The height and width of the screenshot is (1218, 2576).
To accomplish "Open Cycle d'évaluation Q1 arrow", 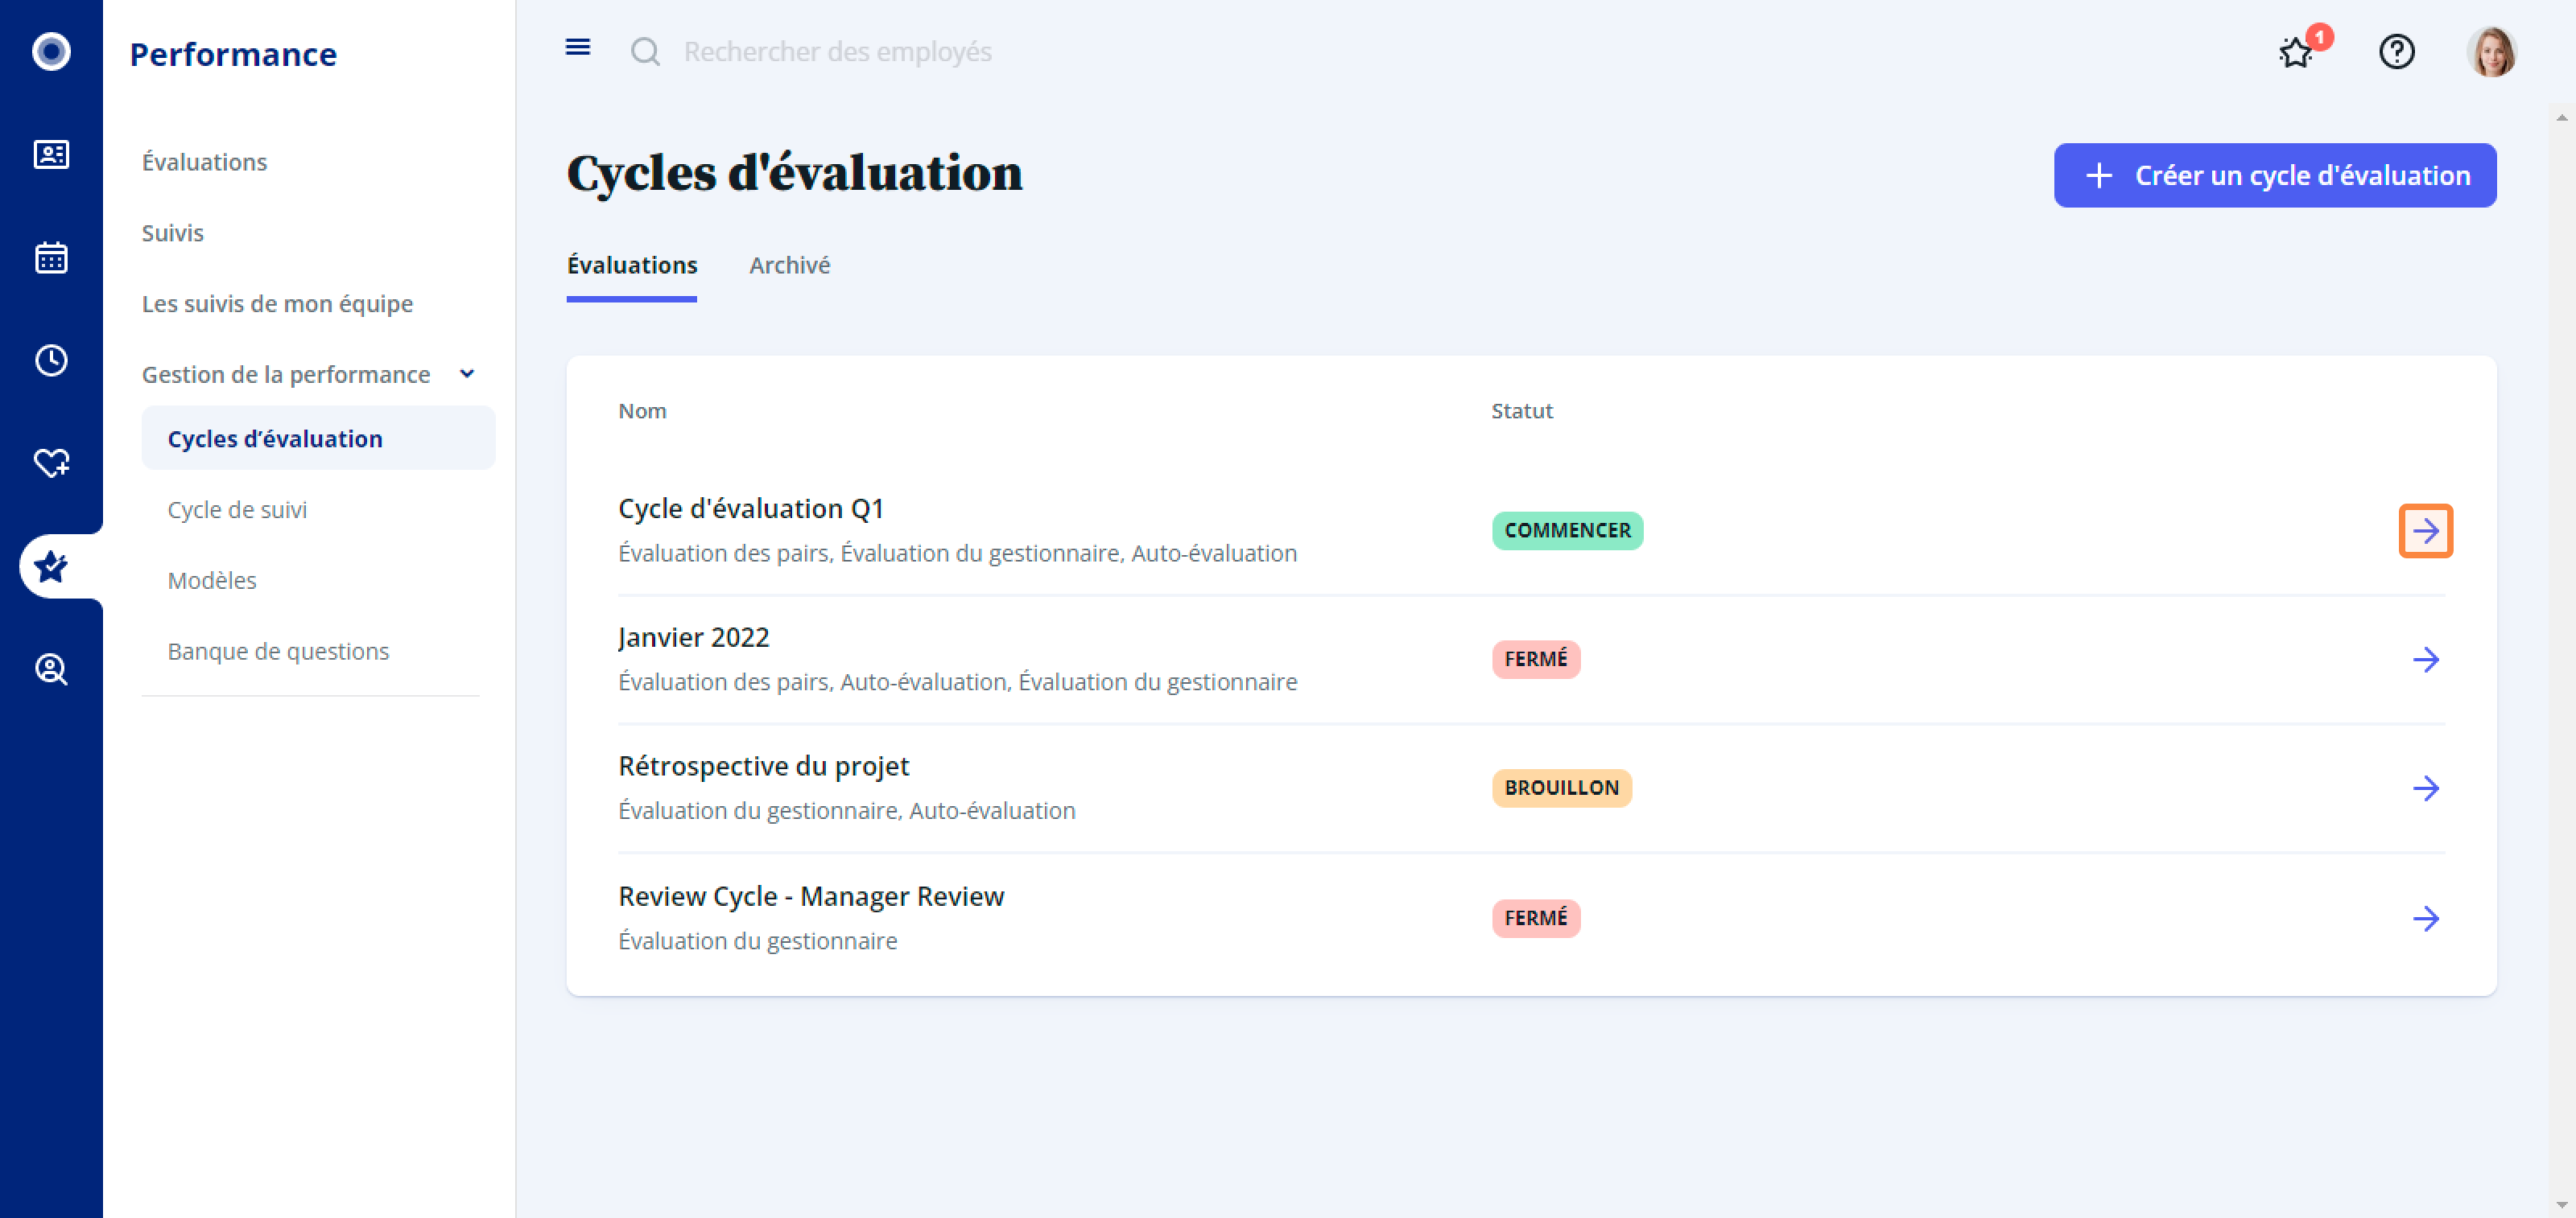I will coord(2425,531).
